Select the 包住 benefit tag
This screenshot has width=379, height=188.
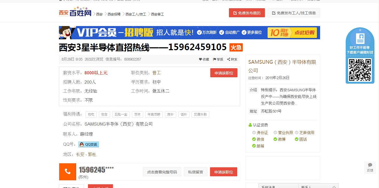104,114
